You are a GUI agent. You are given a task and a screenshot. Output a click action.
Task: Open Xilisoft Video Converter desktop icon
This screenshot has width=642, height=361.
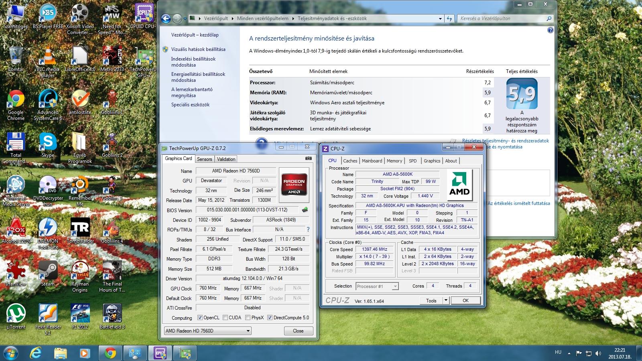coord(80,19)
